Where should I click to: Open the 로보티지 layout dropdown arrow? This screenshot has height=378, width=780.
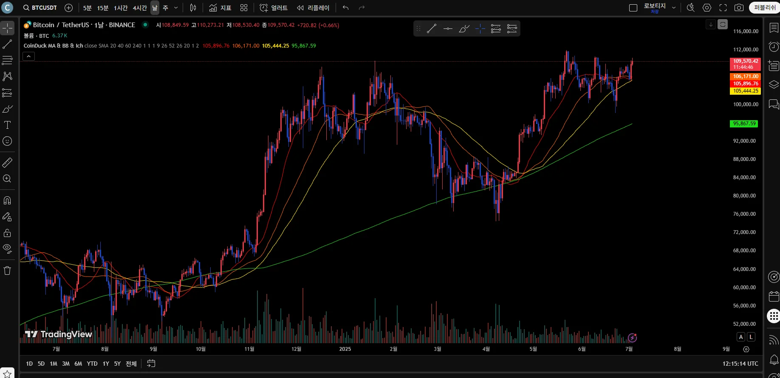(674, 8)
